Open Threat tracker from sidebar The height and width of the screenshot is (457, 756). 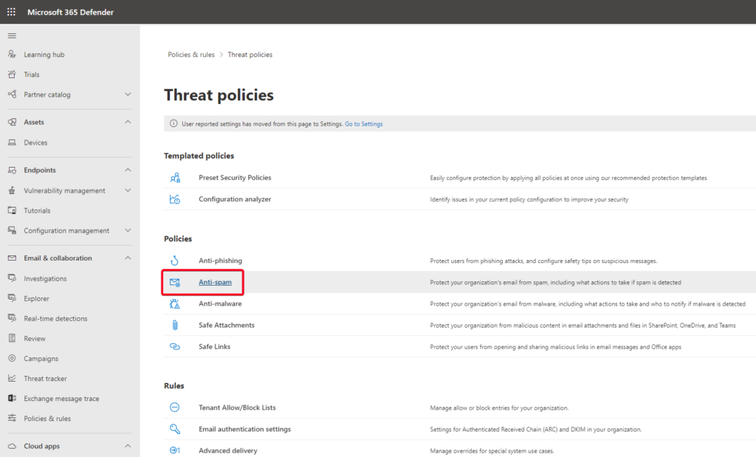tap(45, 379)
